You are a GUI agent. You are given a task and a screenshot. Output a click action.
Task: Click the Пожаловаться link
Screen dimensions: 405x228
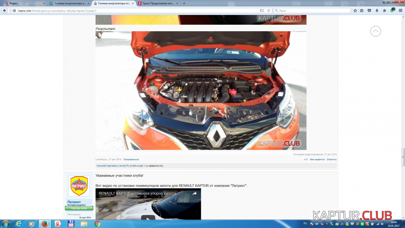click(131, 159)
